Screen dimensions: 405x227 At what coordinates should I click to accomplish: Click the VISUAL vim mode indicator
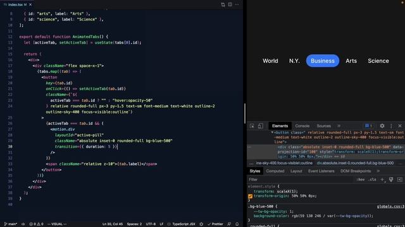57,224
